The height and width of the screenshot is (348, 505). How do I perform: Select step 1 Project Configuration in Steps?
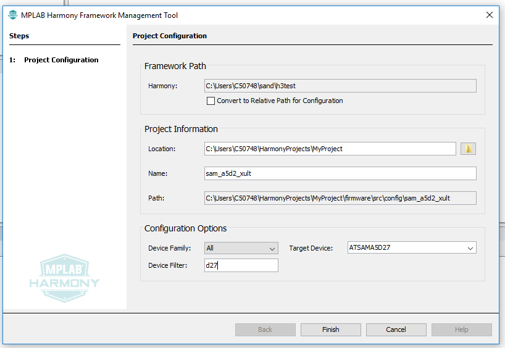point(54,60)
